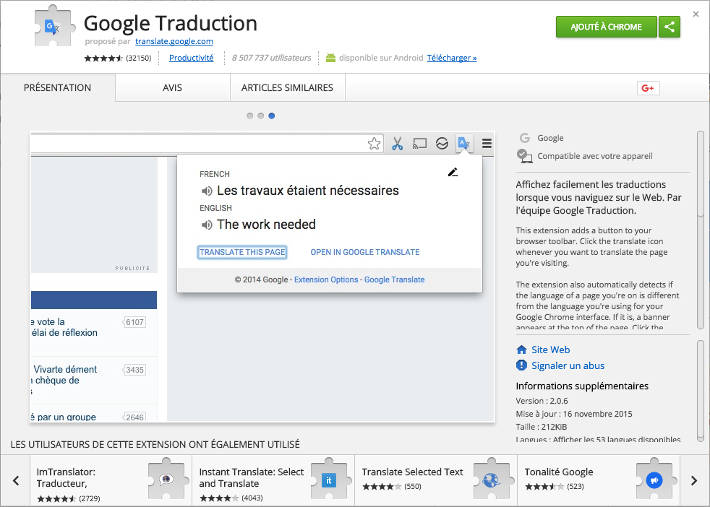
Task: Go to next related extensions
Action: point(694,480)
